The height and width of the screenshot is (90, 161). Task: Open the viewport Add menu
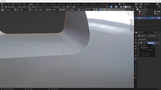[x=29, y=7]
